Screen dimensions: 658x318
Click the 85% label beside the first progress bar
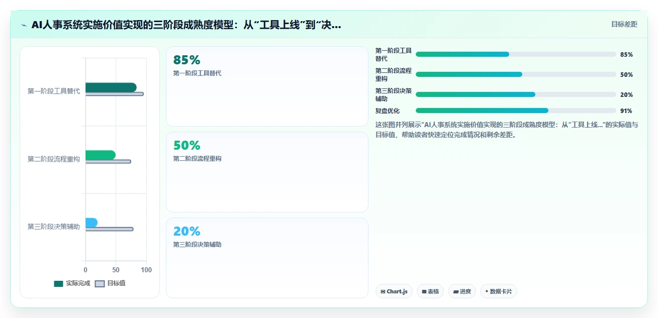(626, 55)
